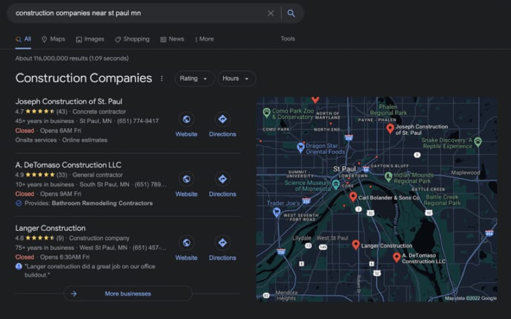Click the Science Museum of Minnesota map marker
This screenshot has width=511, height=319.
335,184
